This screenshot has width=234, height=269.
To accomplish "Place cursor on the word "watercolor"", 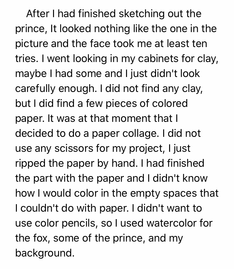I will pos(173,223).
